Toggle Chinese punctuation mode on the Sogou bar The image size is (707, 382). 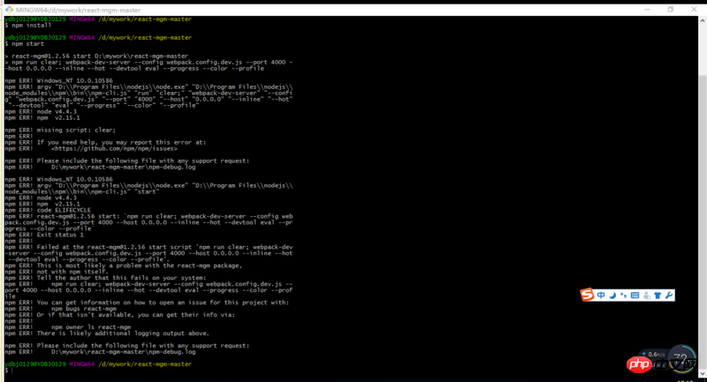coord(624,296)
